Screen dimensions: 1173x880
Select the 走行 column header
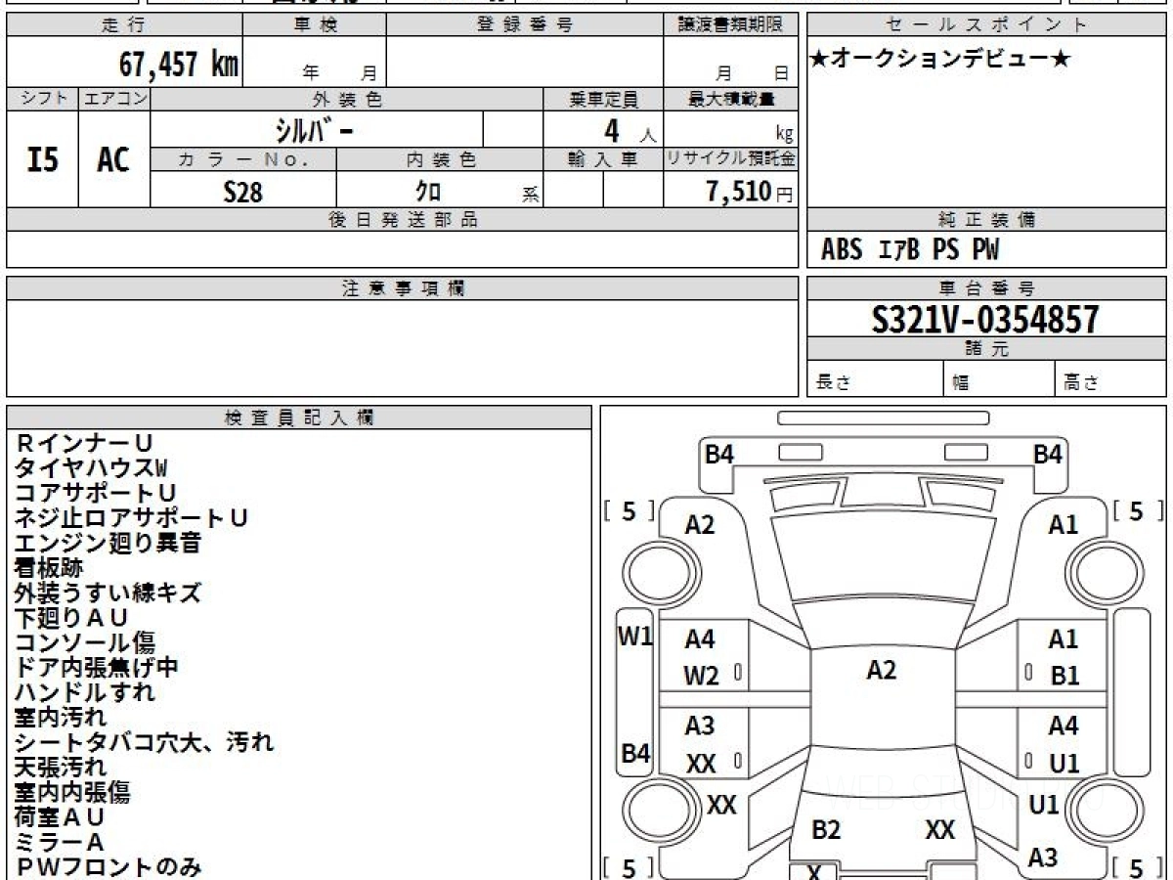point(124,25)
